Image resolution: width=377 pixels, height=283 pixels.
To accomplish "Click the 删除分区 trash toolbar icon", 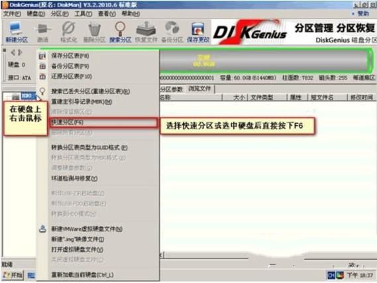I will pos(94,32).
